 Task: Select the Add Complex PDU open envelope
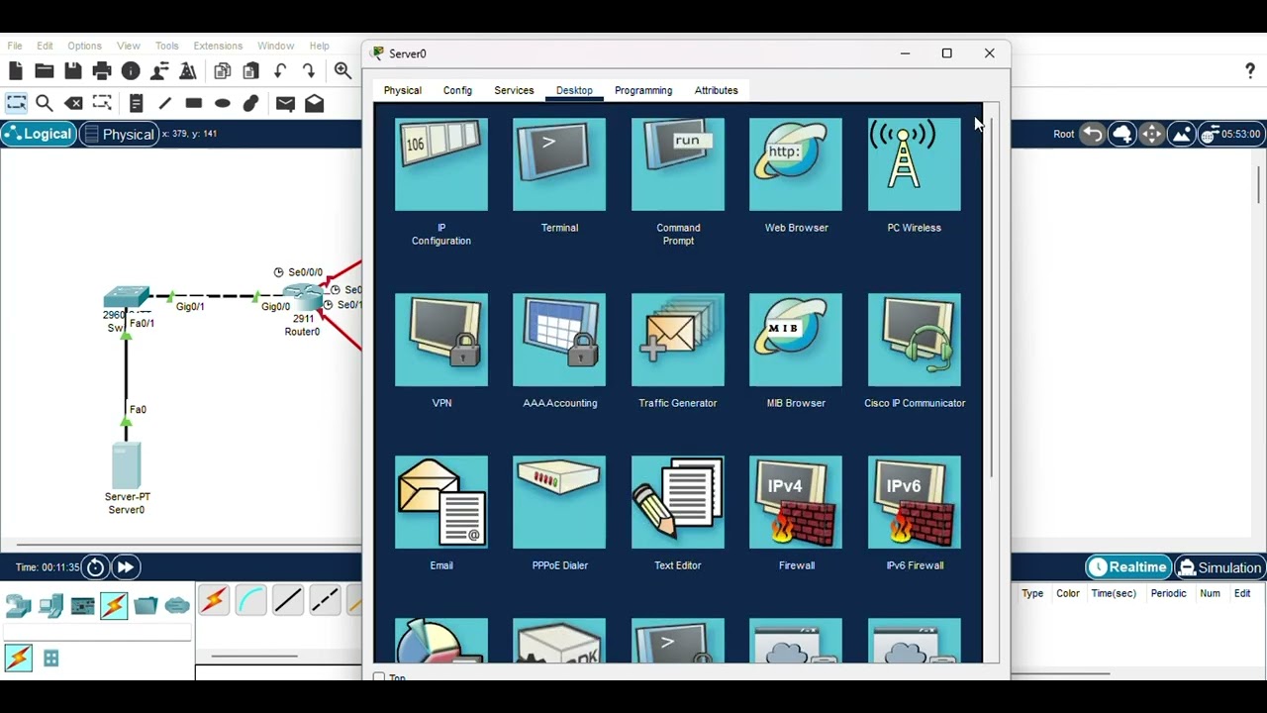pyautogui.click(x=315, y=103)
